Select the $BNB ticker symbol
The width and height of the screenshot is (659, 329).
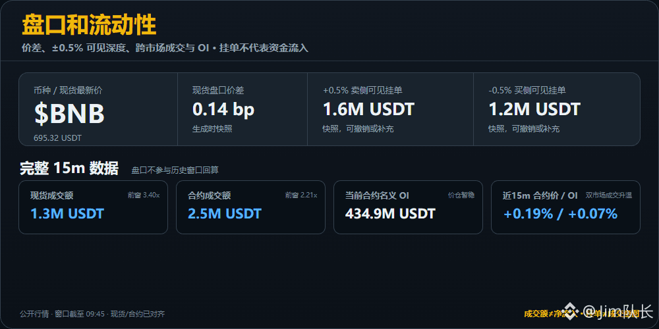pyautogui.click(x=69, y=114)
